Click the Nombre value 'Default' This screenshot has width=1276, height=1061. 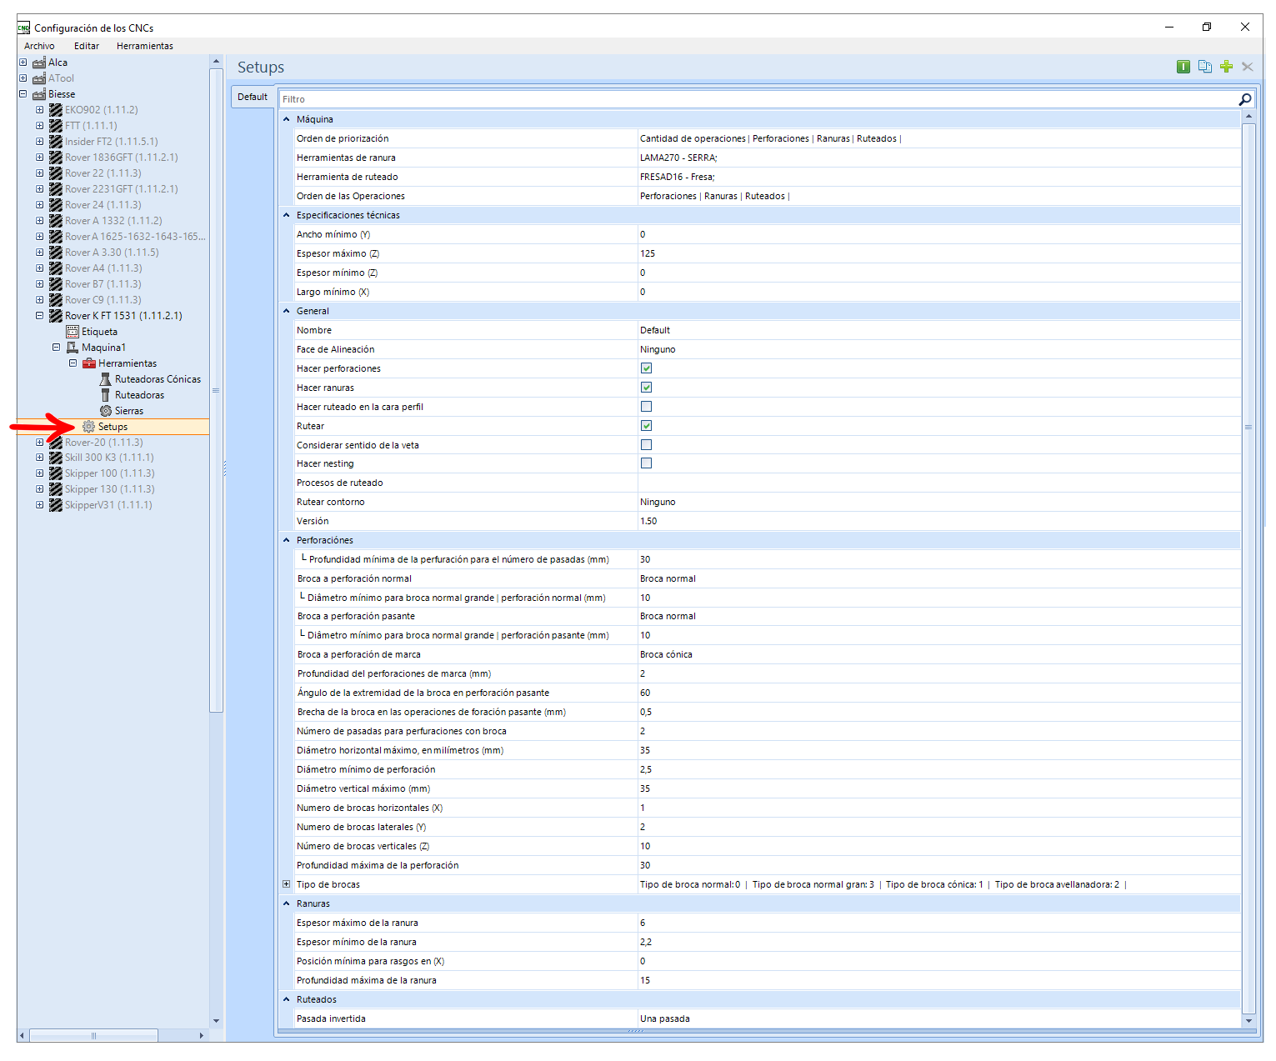(x=655, y=330)
